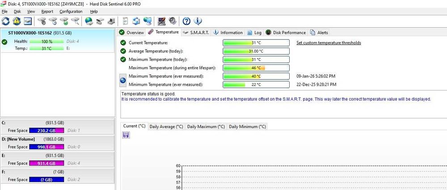Viewport: 447px width, 190px height.
Task: Click the refresh icon with yellow warning sign
Action: coord(17,21)
